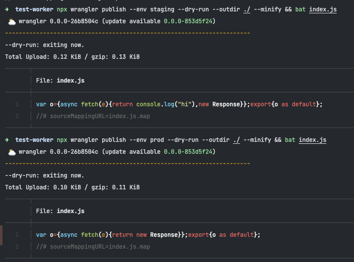This screenshot has width=354, height=262.
Task: Click 'test-worker' in the second prompt
Action: coord(35,140)
